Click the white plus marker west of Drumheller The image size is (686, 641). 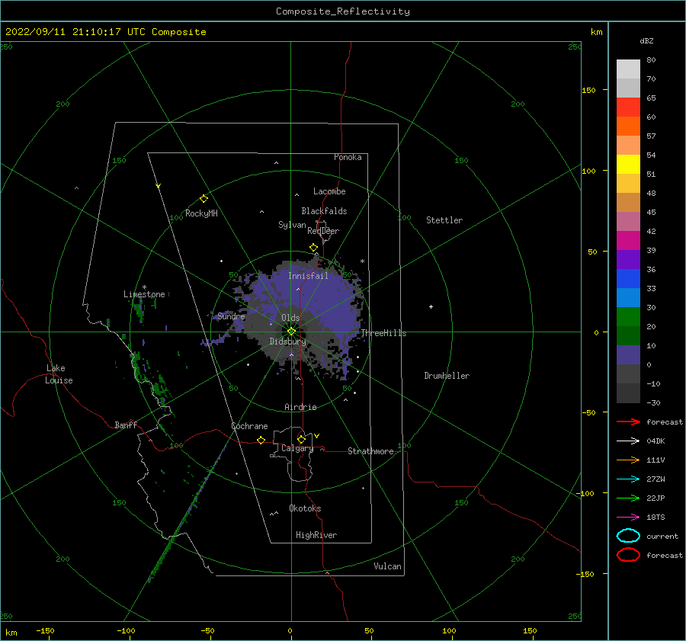431,306
